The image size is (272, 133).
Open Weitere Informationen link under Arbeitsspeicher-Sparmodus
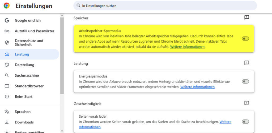[x=187, y=47]
